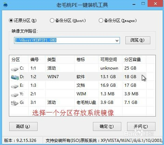Viewport: 164px width, 145px height.
Task: Open the 高级(A) advanced options
Action: [23, 126]
